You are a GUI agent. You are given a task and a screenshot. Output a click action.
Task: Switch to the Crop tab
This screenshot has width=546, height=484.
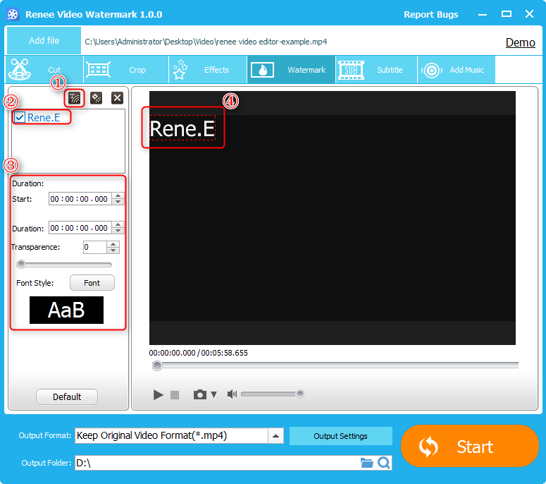(126, 69)
